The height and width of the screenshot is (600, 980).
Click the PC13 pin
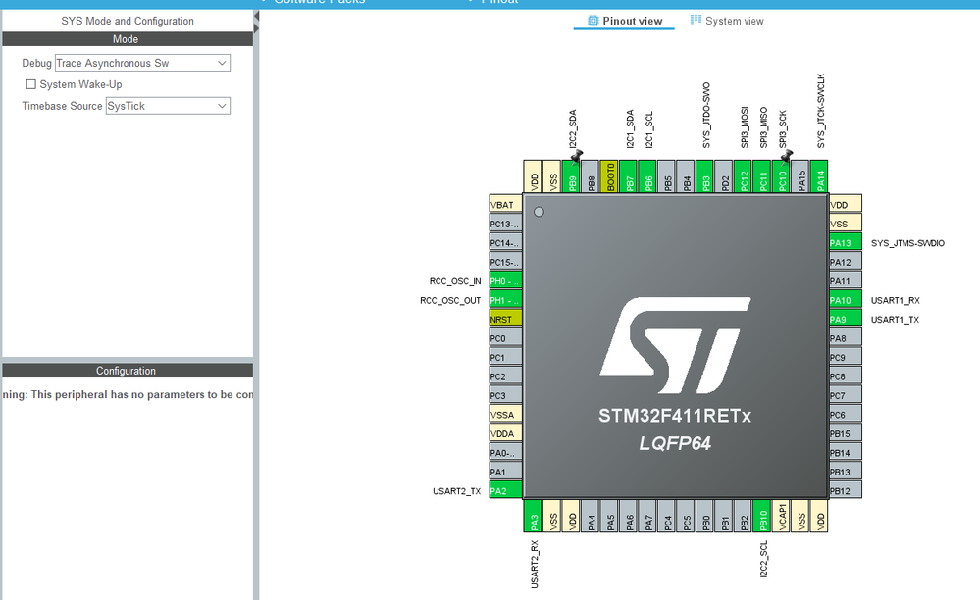505,224
